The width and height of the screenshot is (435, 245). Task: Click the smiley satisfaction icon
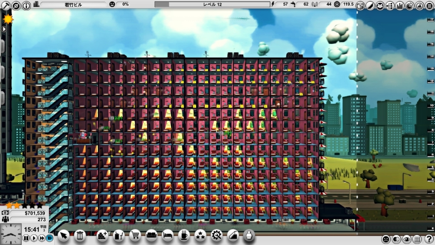point(112,4)
